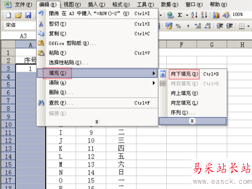Click the Open file folder icon
The height and width of the screenshot is (189, 252).
(18, 15)
